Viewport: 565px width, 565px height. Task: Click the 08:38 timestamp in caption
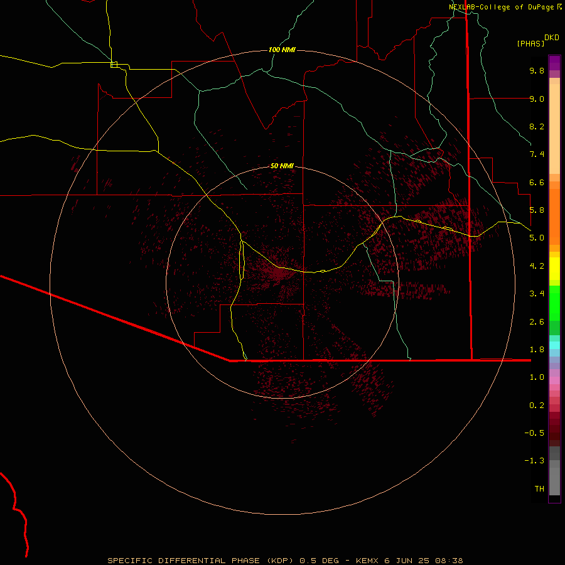(x=449, y=561)
